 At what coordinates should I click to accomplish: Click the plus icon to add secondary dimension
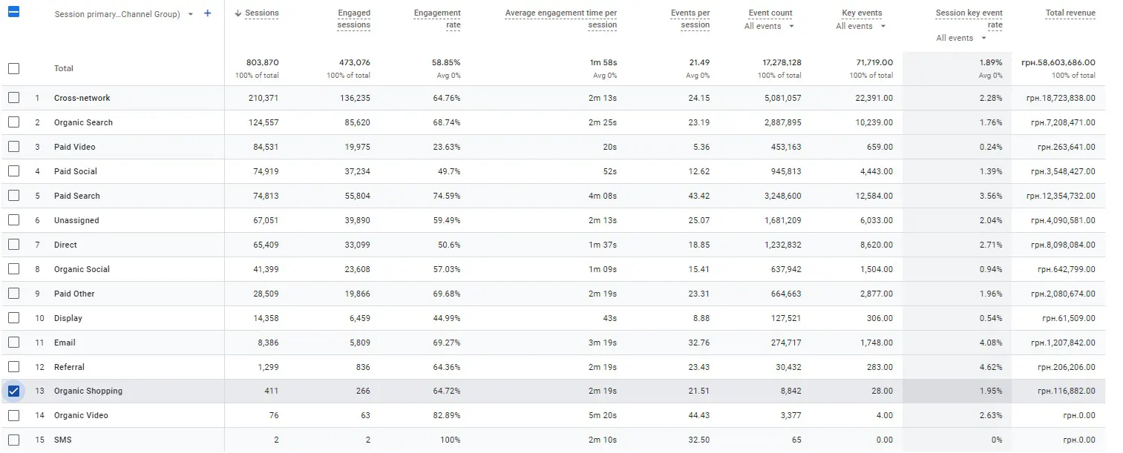click(x=207, y=13)
